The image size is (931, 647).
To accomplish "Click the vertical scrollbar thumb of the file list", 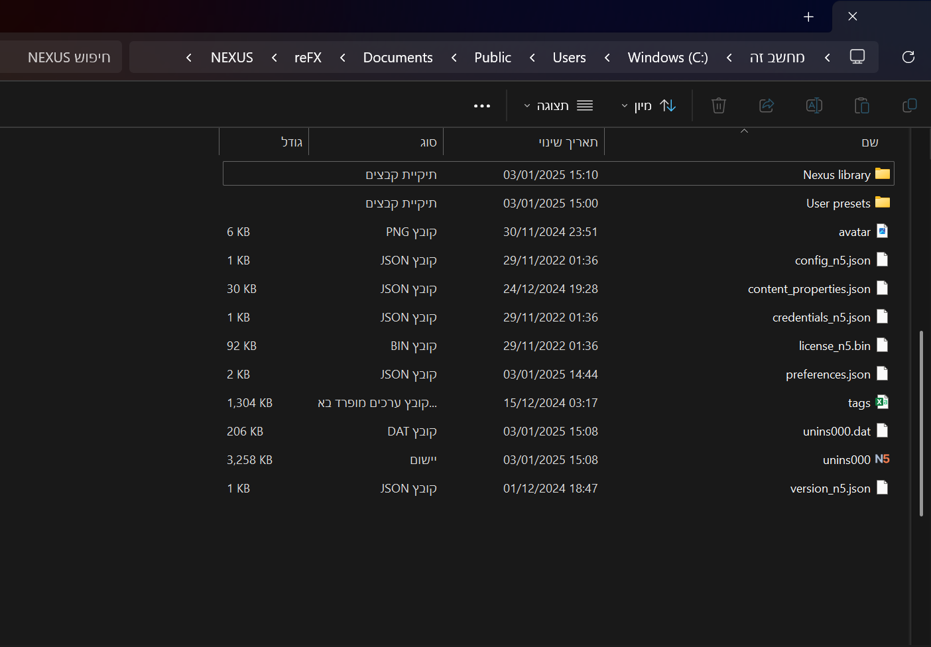I will (921, 423).
